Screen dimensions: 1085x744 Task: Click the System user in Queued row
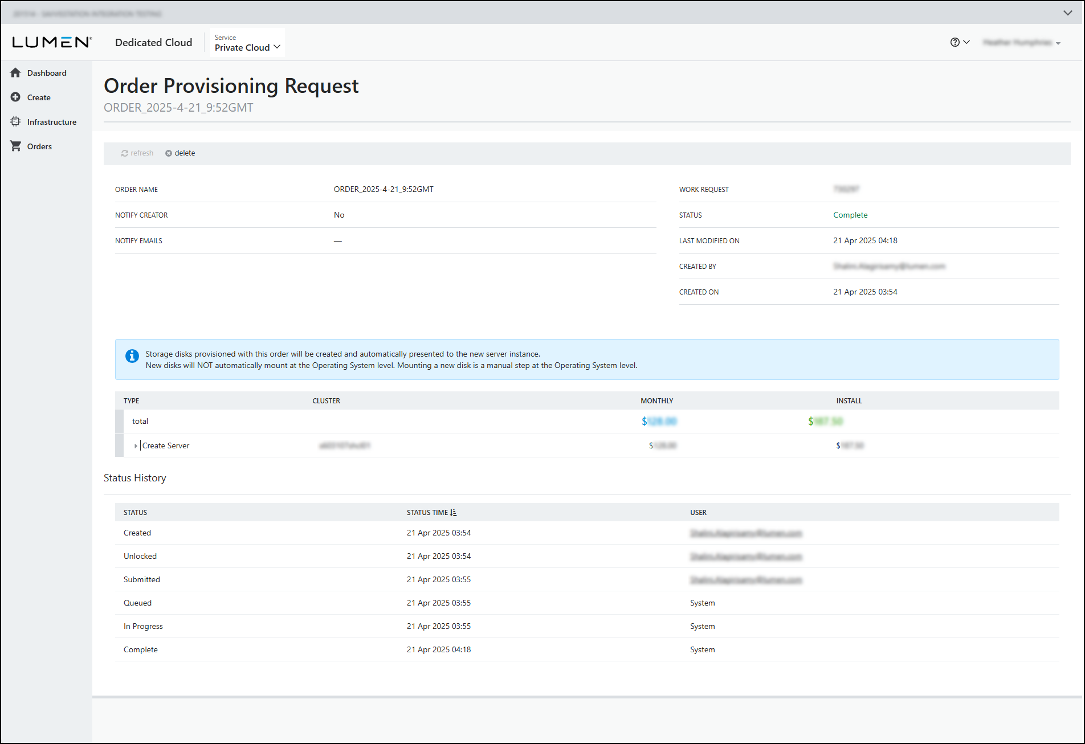pos(702,603)
